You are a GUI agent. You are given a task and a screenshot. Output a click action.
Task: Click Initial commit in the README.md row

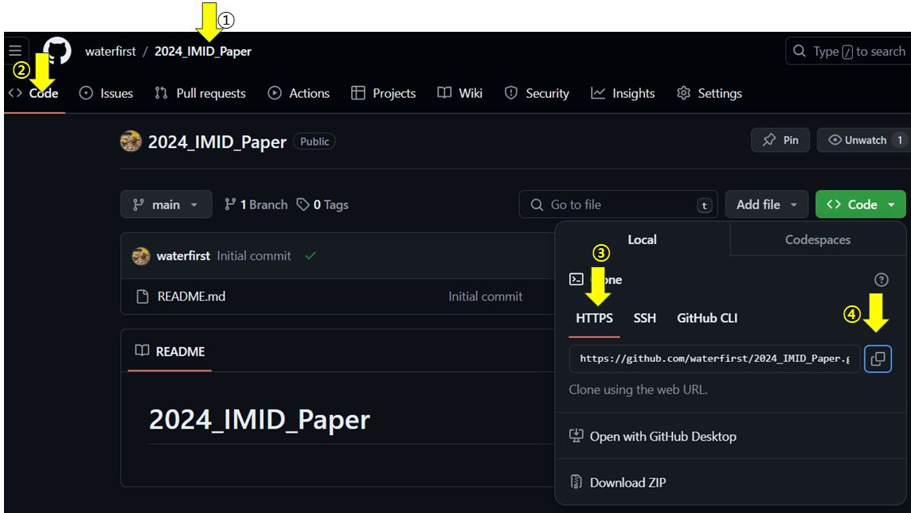point(485,297)
